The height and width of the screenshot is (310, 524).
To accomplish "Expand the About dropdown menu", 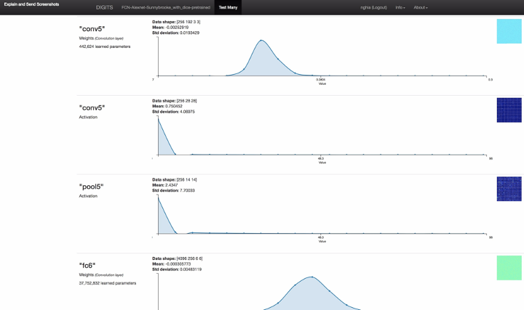I will [x=421, y=7].
